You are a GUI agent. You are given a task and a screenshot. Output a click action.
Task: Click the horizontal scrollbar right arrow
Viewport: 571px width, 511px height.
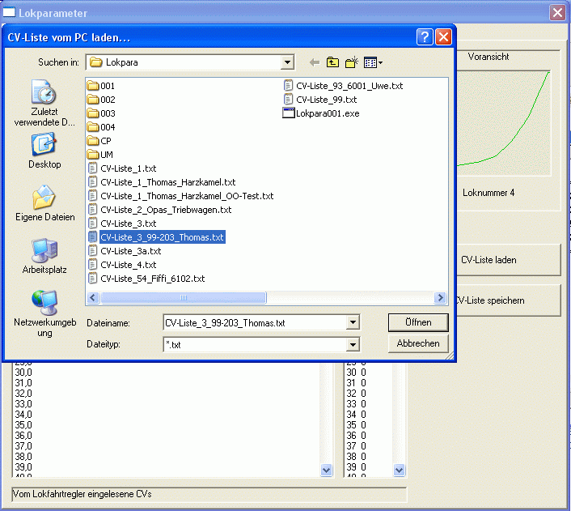click(x=441, y=298)
